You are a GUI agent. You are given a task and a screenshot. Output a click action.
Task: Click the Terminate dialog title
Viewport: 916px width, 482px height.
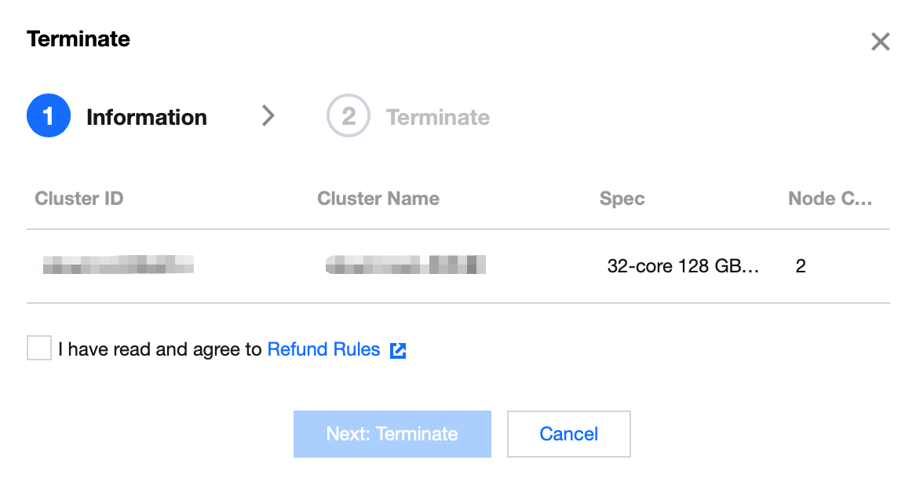[x=78, y=38]
